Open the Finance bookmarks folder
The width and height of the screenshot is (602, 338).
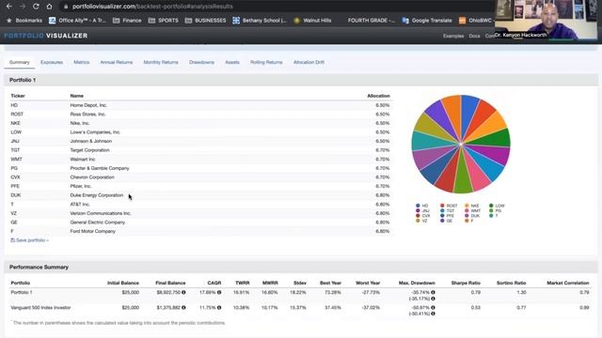(x=127, y=21)
